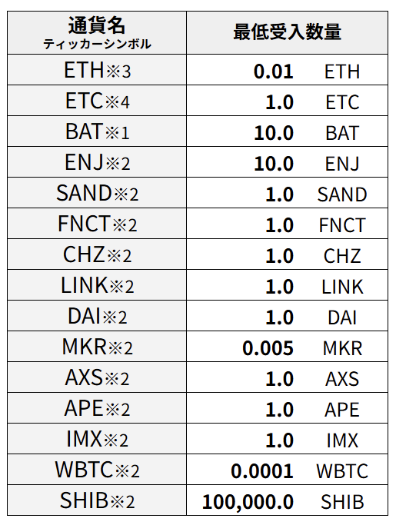Select the DAI※2 currency cell
The height and width of the screenshot is (525, 396).
(97, 316)
